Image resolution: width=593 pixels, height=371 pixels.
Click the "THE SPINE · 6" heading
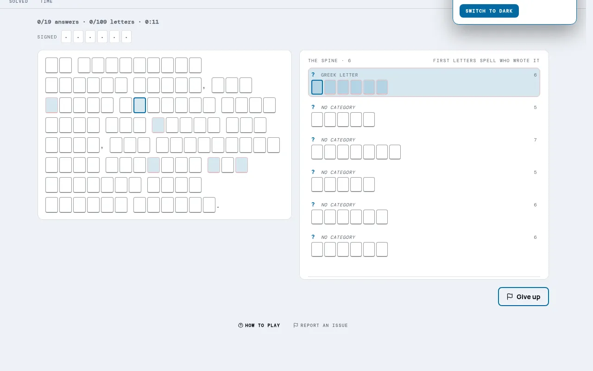point(330,61)
